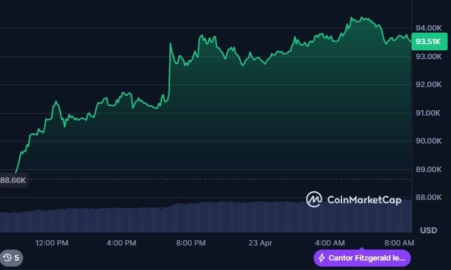Image resolution: width=451 pixels, height=270 pixels.
Task: Click the 4:00 PM time axis label
Action: click(x=121, y=243)
